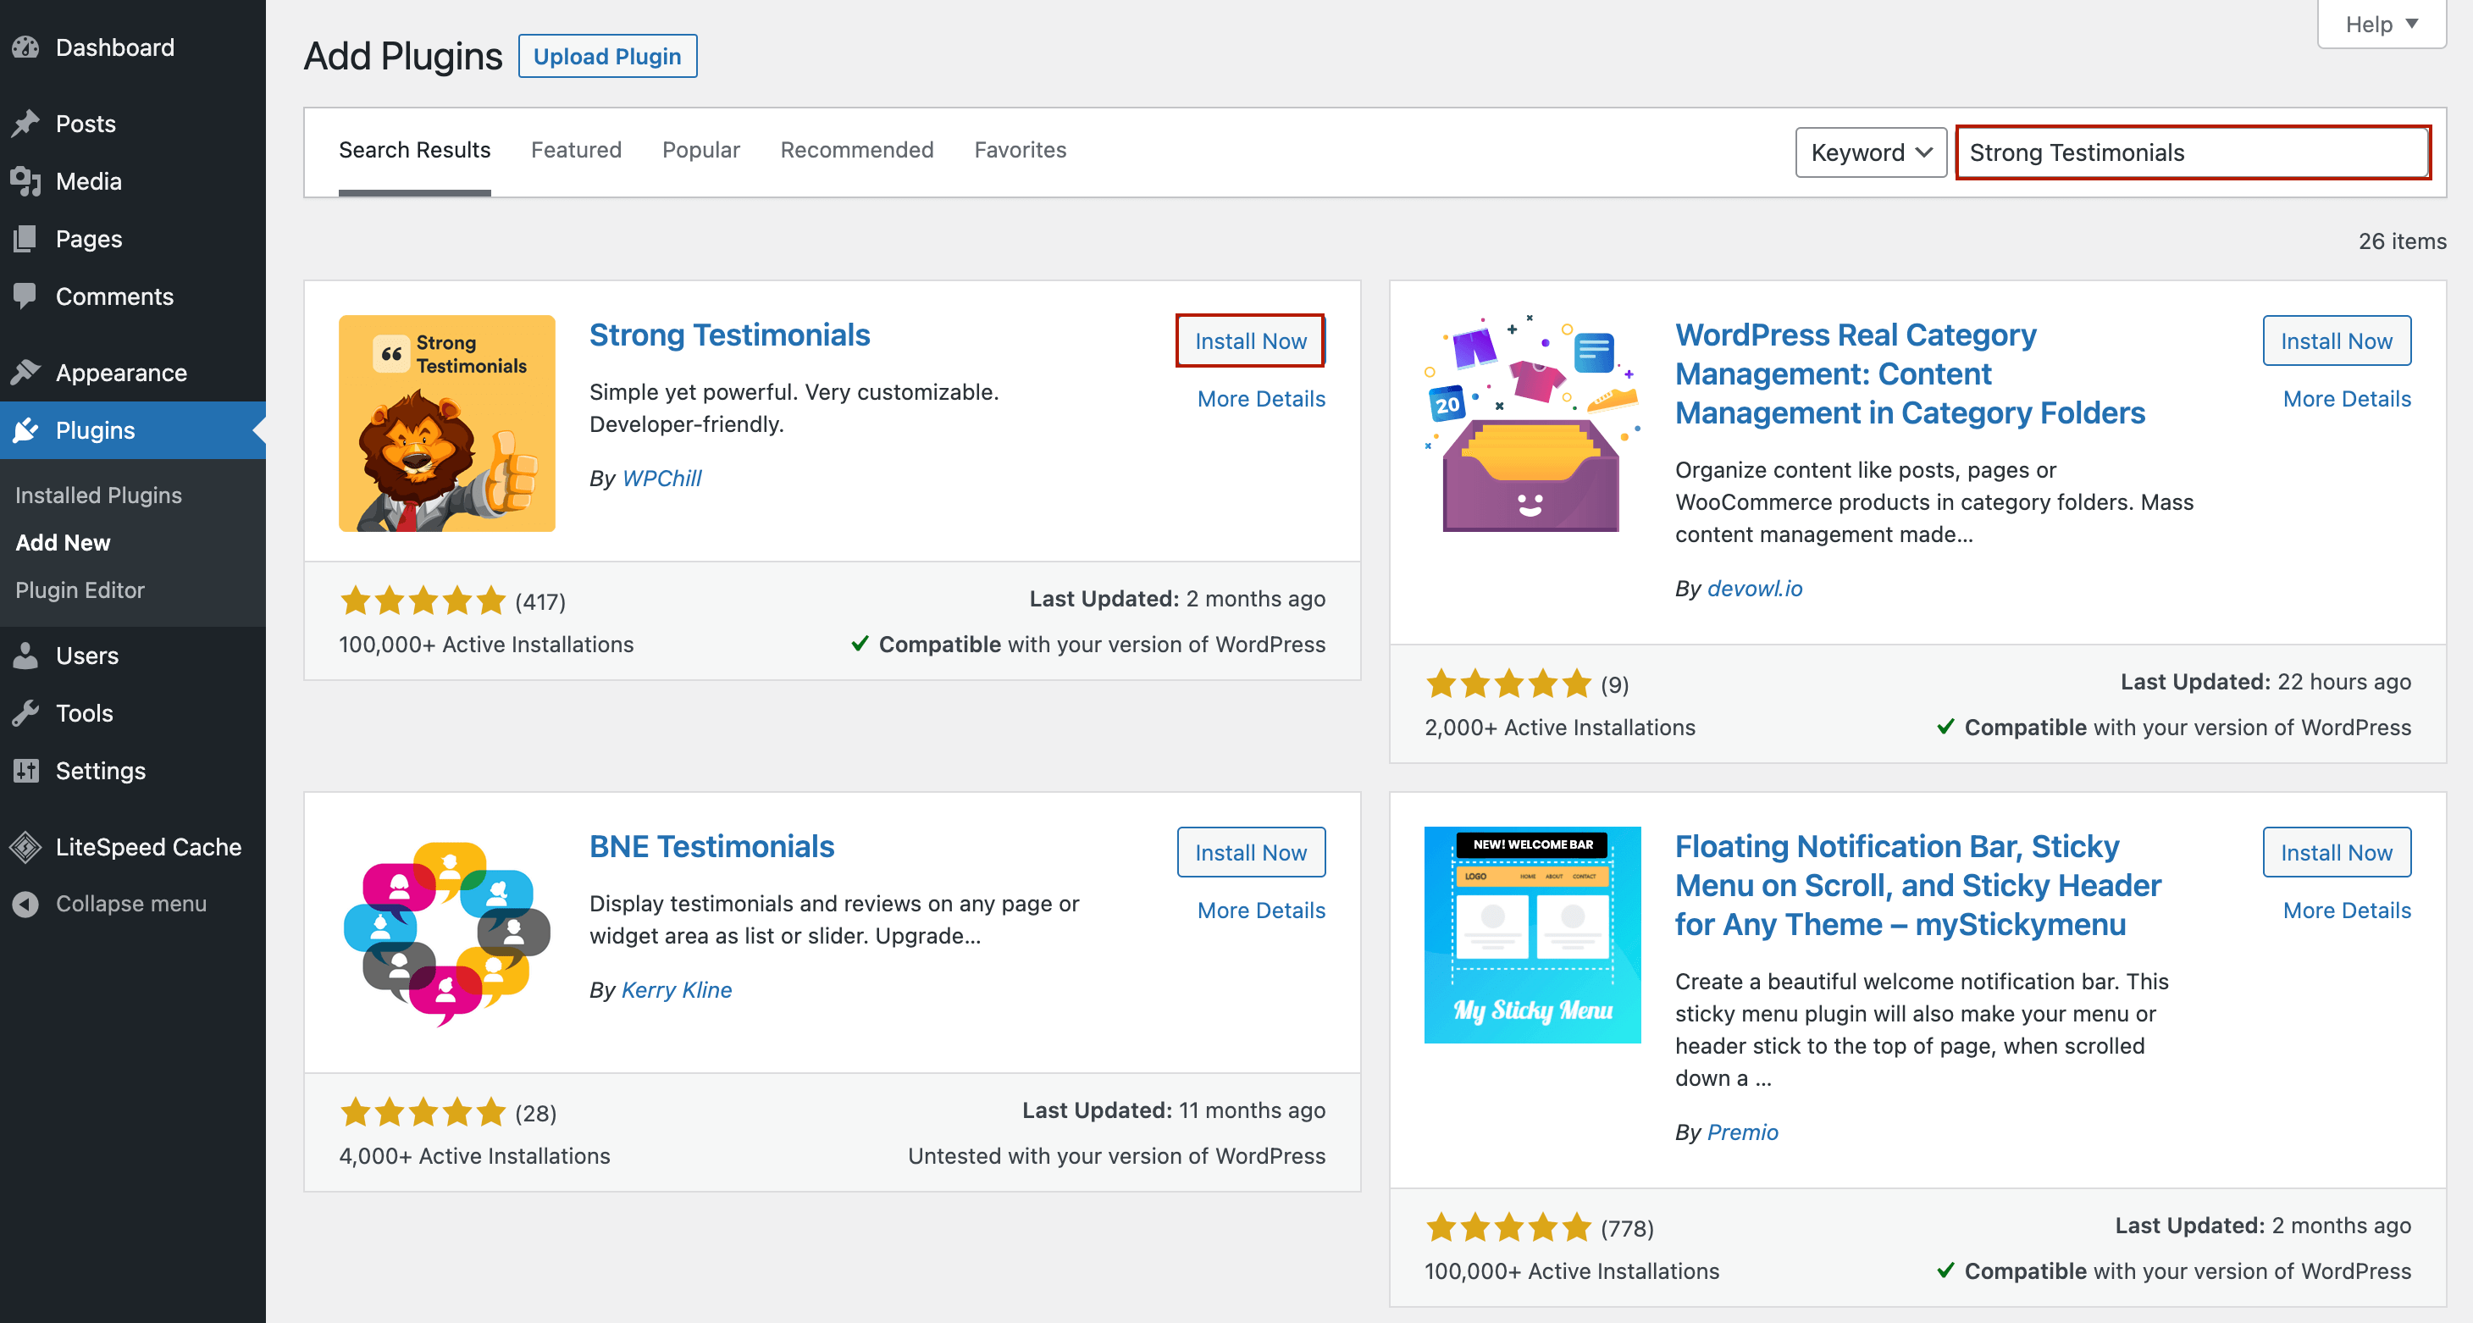Click the Collapse menu label
The width and height of the screenshot is (2473, 1323).
pyautogui.click(x=130, y=904)
